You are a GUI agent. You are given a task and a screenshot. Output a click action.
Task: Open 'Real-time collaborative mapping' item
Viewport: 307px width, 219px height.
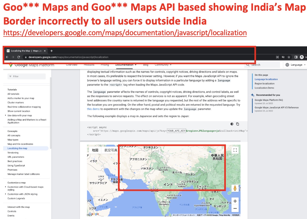tap(24, 107)
